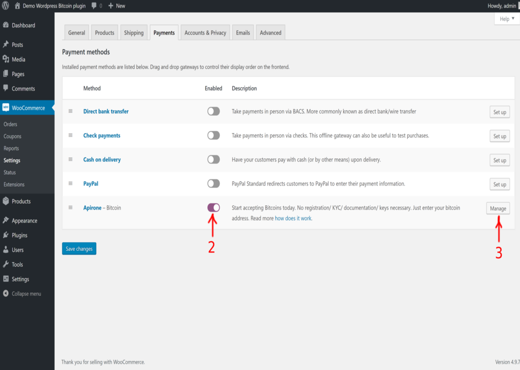Click the Collapse menu arrow icon
The image size is (520, 370).
(x=6, y=293)
